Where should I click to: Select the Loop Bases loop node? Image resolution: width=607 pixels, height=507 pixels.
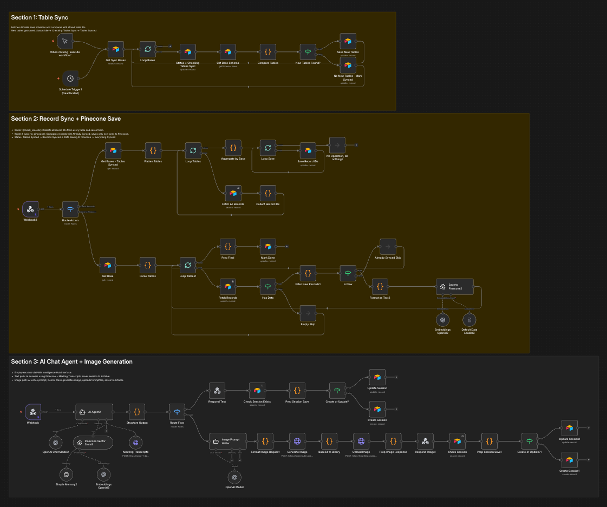pos(147,49)
